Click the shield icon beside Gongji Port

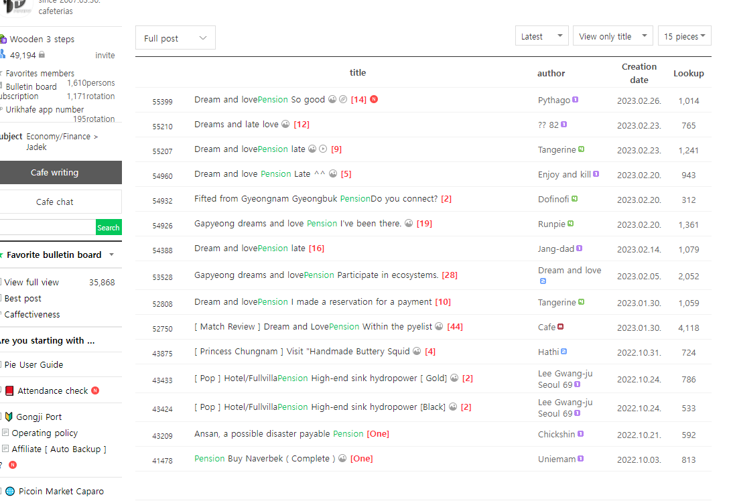(9, 417)
